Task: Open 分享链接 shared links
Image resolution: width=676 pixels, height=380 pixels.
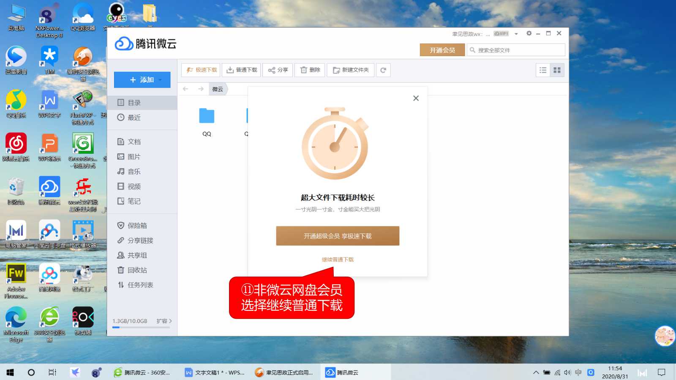Action: click(142, 240)
